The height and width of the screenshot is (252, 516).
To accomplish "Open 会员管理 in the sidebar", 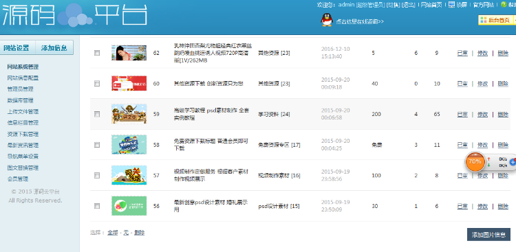I will pyautogui.click(x=17, y=179).
